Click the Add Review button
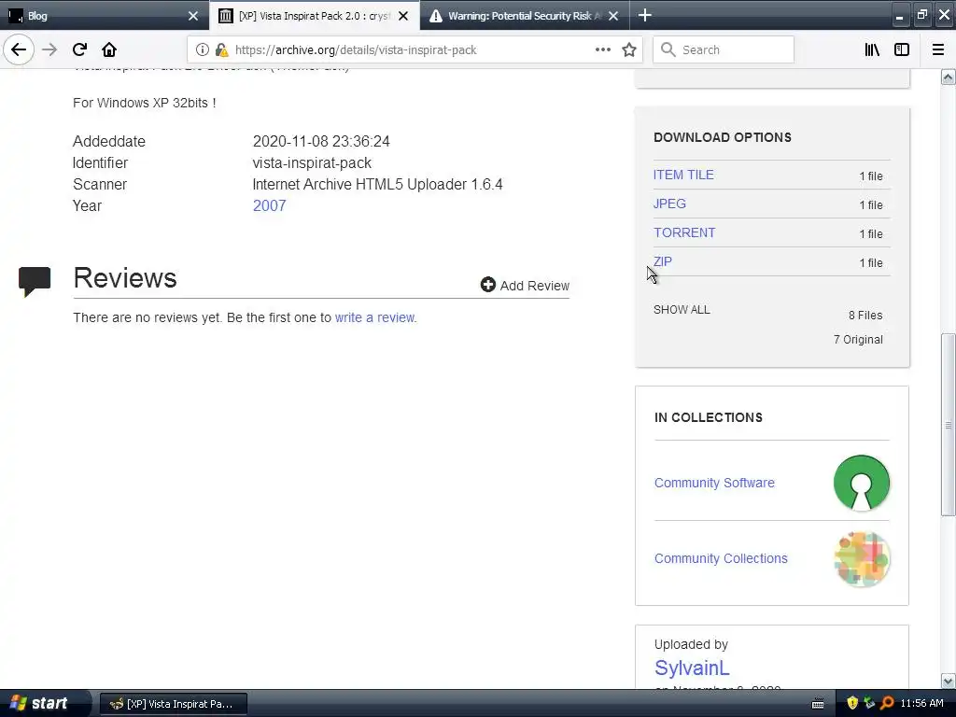Image resolution: width=956 pixels, height=717 pixels. pyautogui.click(x=525, y=286)
